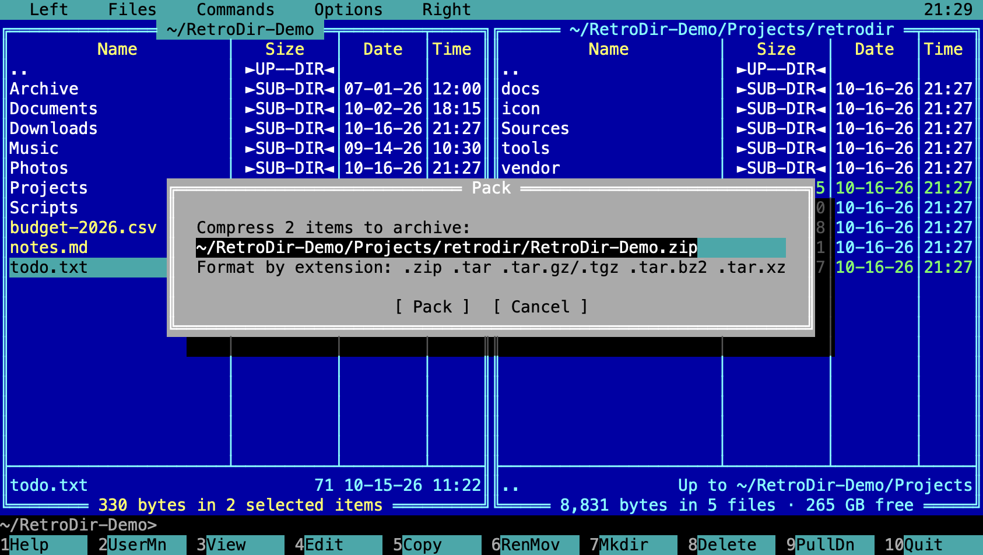This screenshot has width=983, height=555.
Task: Open the Files menu
Action: tap(132, 9)
